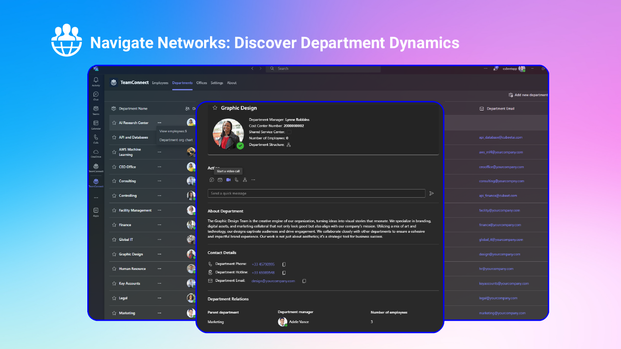Screen dimensions: 621x349
Task: Select the TeamConnect app icon in the sidebar
Action: pyautogui.click(x=95, y=182)
